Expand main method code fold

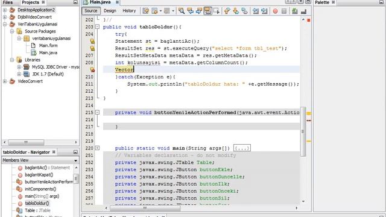(98, 148)
